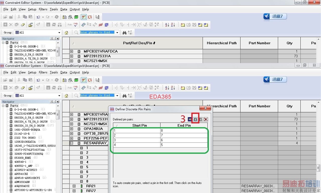
Task: Click the Auto create pin pairs chip icon
Action: [x=195, y=119]
